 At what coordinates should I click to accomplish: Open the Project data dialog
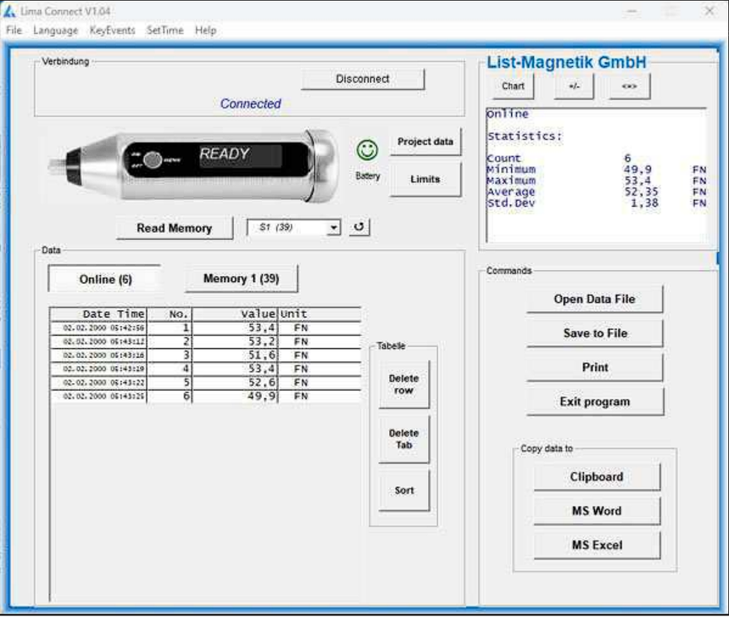click(x=426, y=142)
